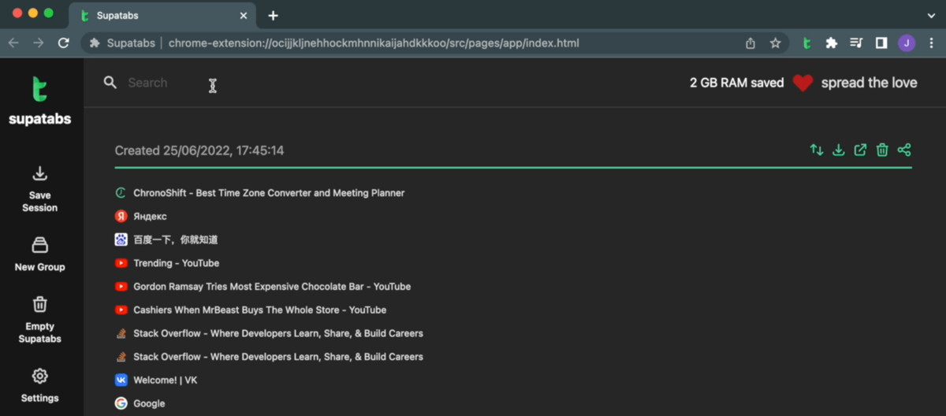Click the VK favicon
Viewport: 946px width, 416px height.
pos(121,380)
